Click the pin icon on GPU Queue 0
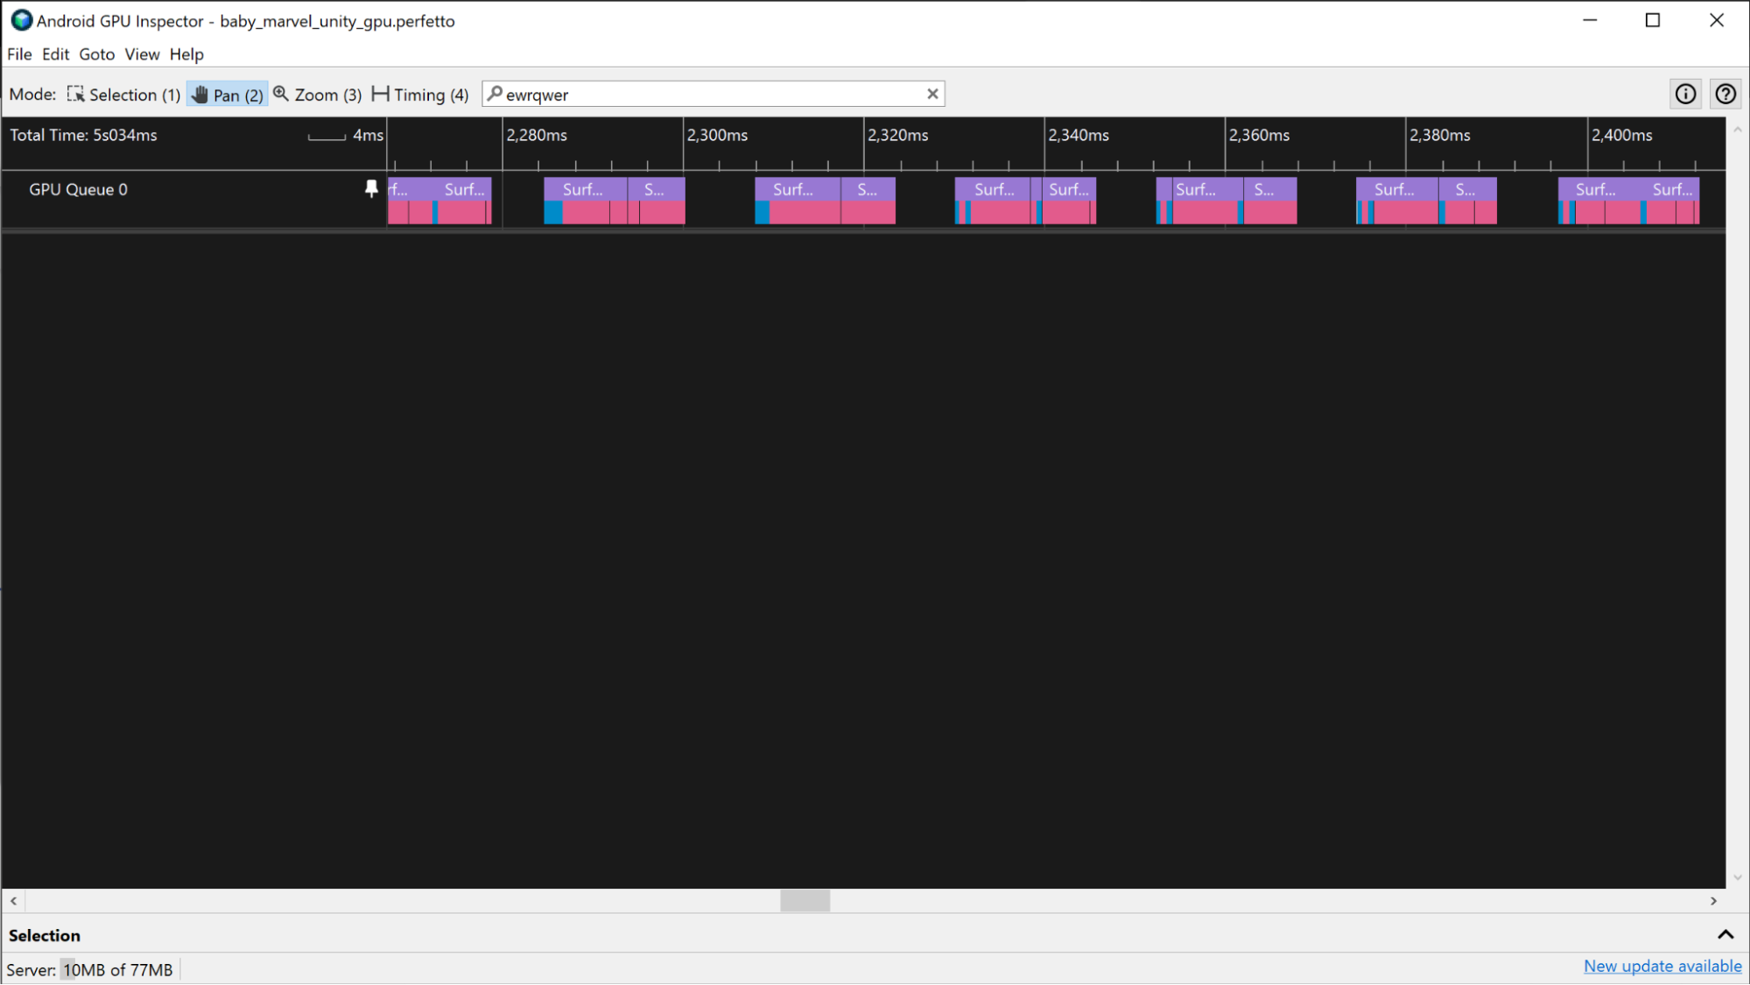 371,189
